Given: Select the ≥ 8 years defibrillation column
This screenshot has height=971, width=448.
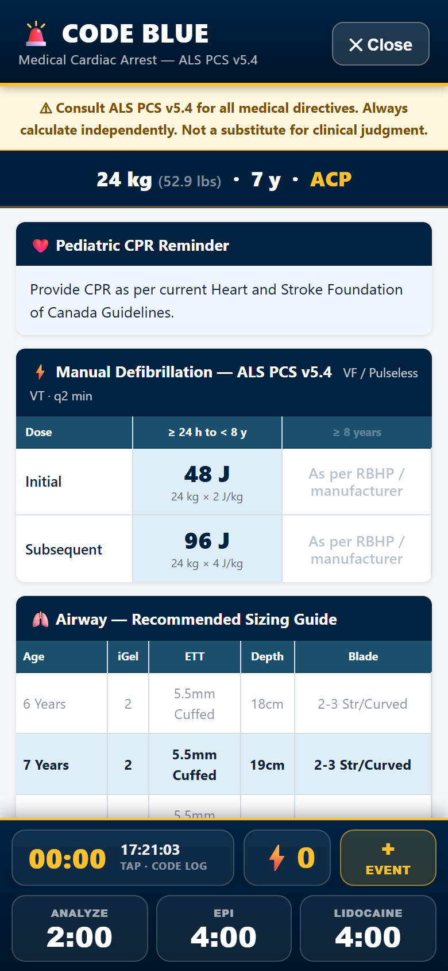Looking at the screenshot, I should tap(357, 433).
